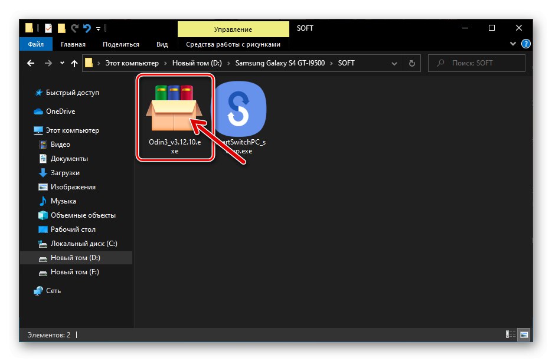
Task: Click the Refresh button in address bar
Action: coord(411,63)
